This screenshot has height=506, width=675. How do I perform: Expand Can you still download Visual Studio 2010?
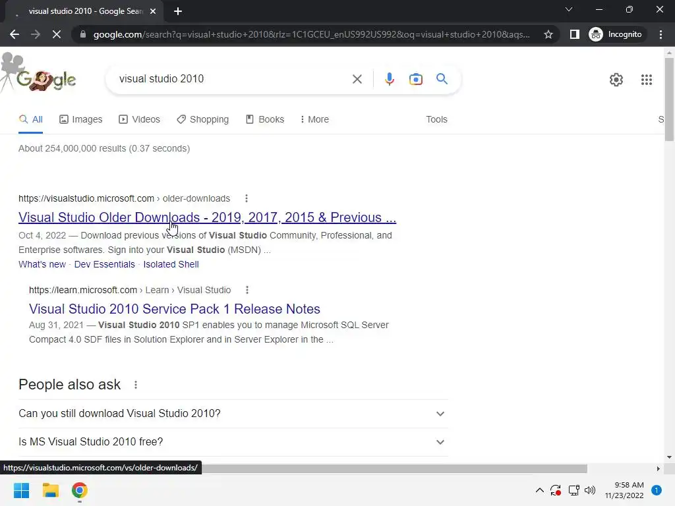233,414
